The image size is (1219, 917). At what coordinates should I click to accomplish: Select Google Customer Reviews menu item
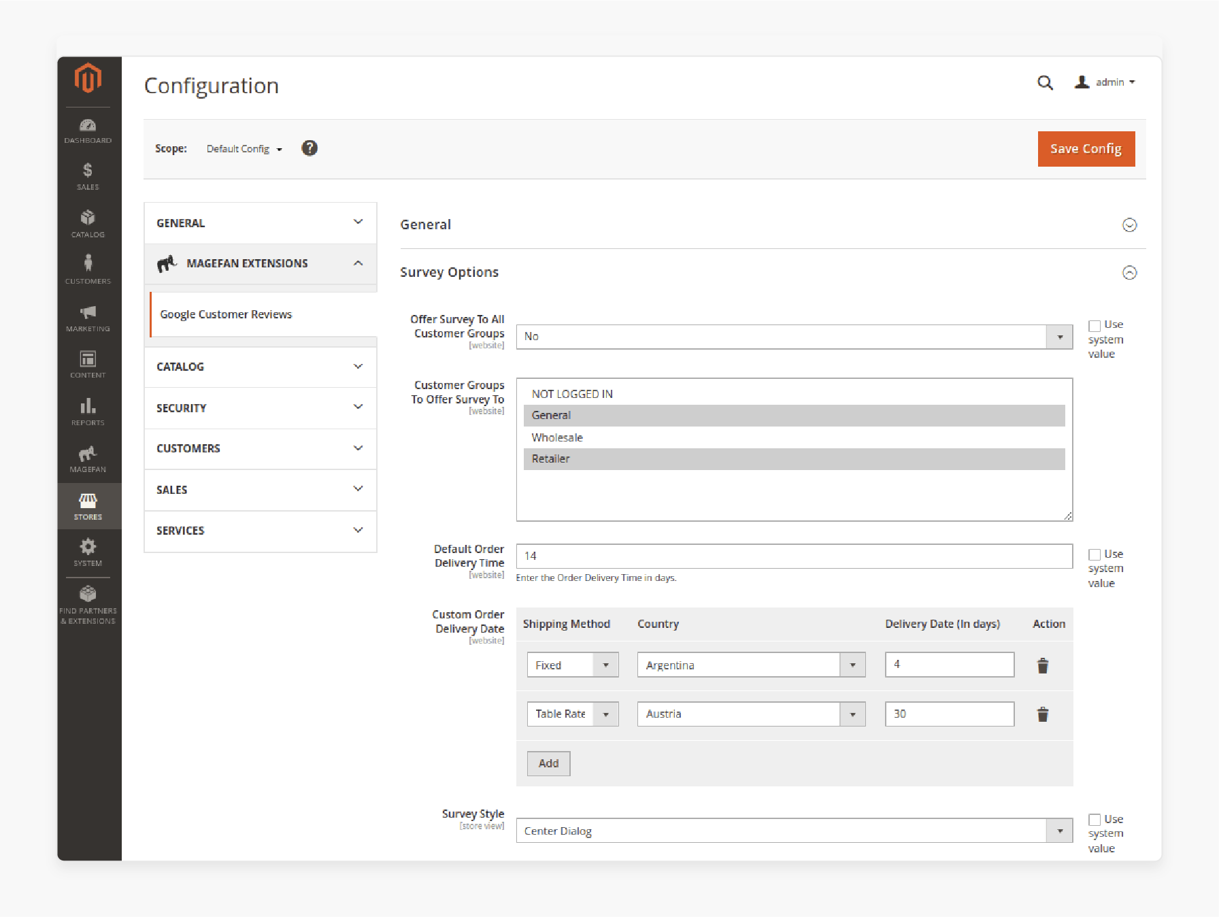pos(263,314)
